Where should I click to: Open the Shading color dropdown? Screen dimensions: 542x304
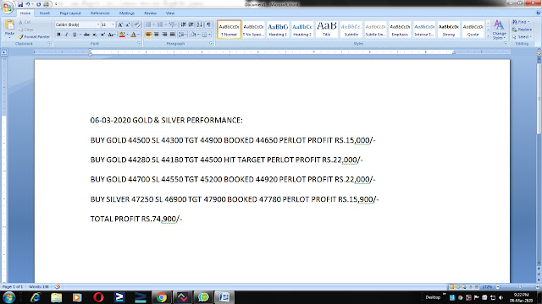pos(198,35)
